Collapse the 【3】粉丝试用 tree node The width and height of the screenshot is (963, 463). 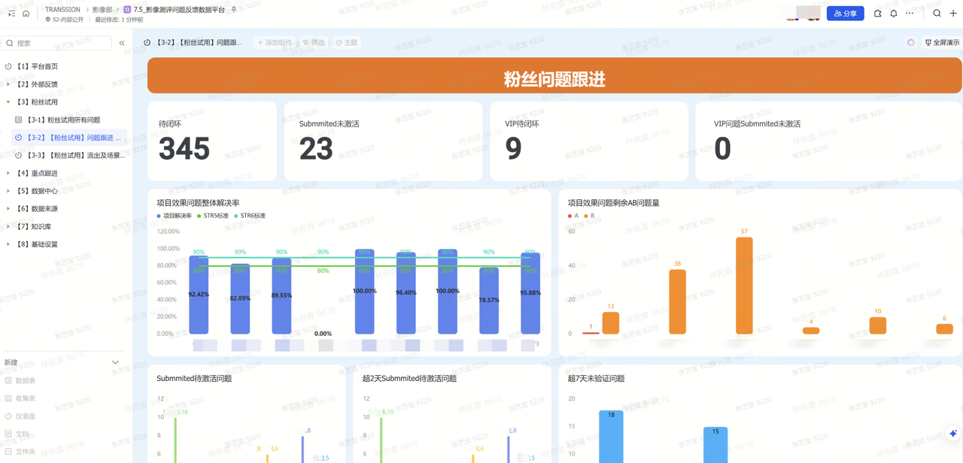pyautogui.click(x=8, y=102)
